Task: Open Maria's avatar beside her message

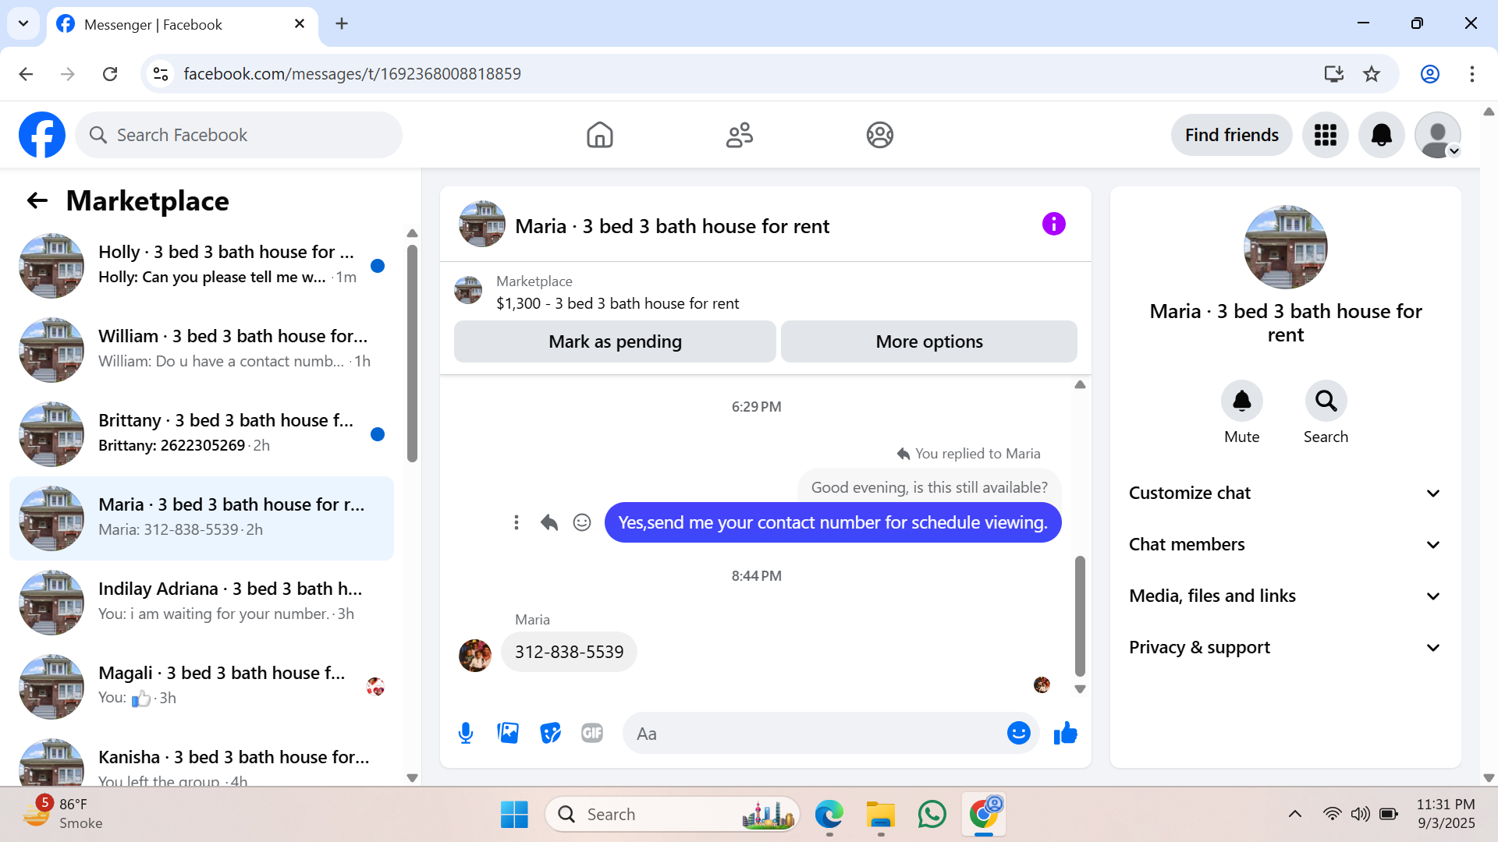Action: [475, 656]
